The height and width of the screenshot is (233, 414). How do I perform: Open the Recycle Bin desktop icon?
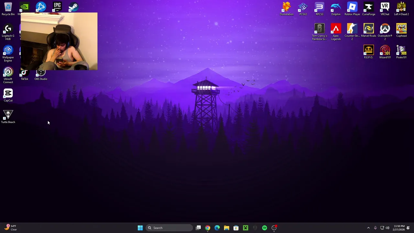[8, 9]
